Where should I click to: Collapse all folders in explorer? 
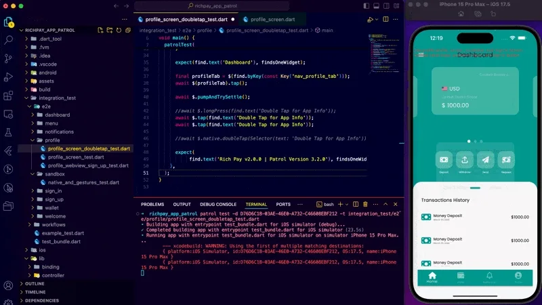127,30
